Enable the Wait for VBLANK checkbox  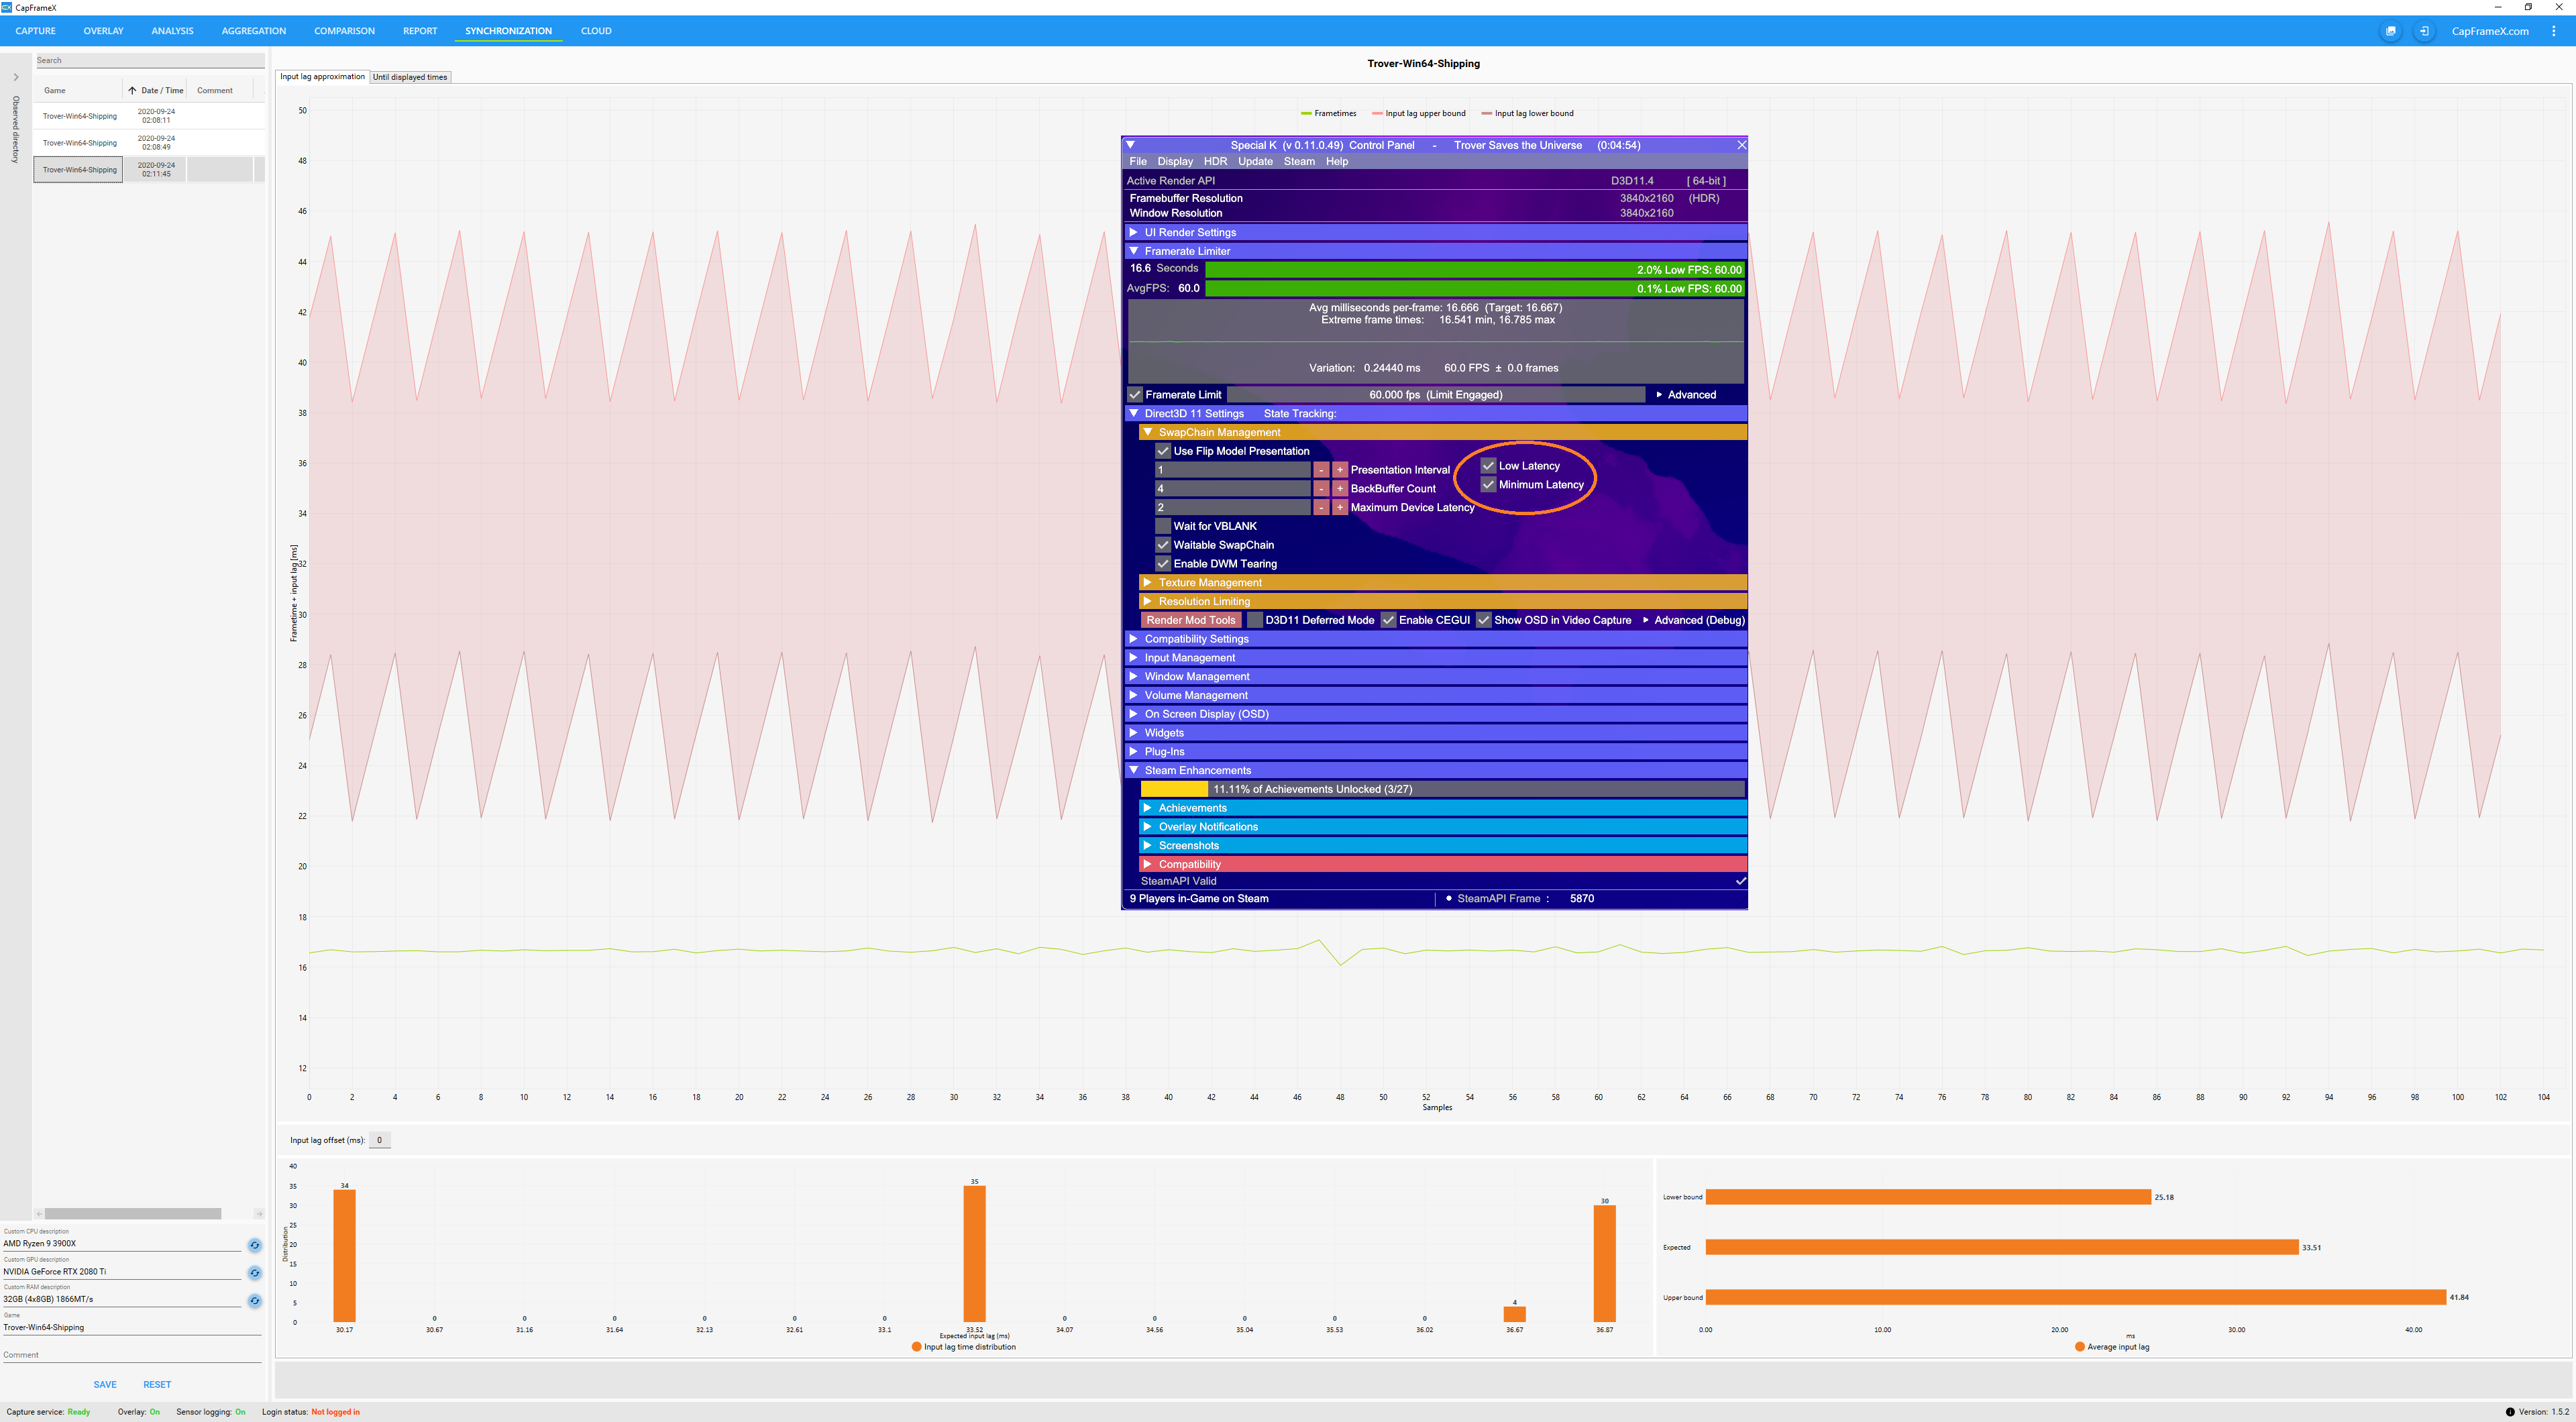(x=1163, y=526)
